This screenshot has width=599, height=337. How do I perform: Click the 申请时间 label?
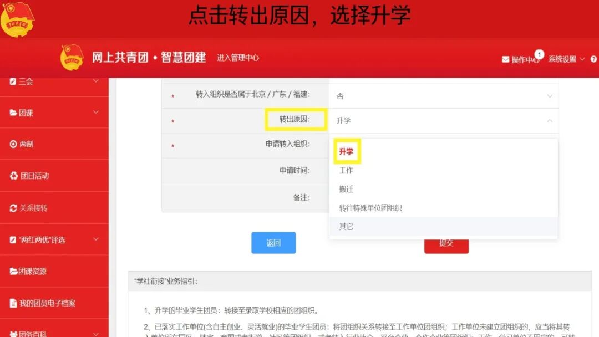tap(295, 170)
